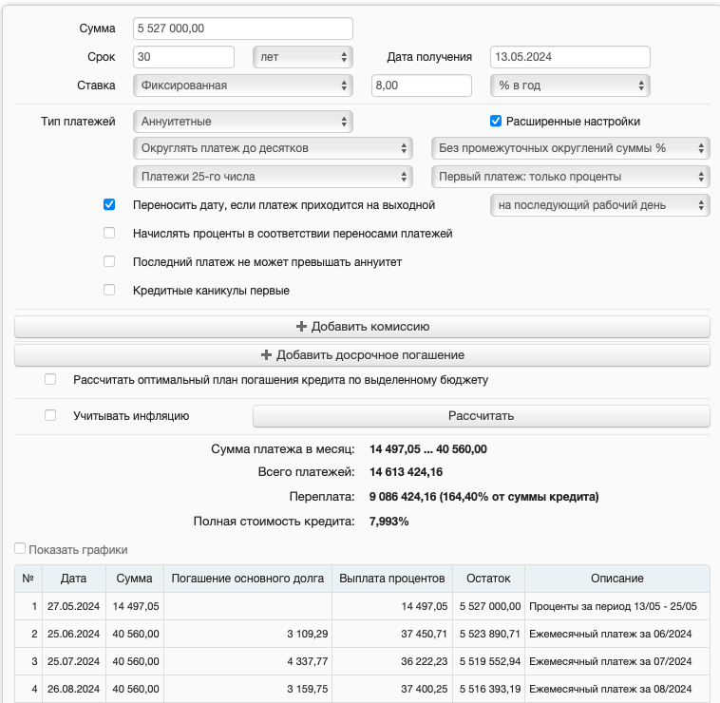The width and height of the screenshot is (720, 703).
Task: Enable Кредитные каникулы первые checkbox
Action: point(109,290)
